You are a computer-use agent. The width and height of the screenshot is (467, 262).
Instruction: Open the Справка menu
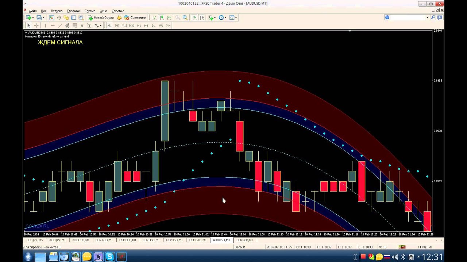click(118, 11)
